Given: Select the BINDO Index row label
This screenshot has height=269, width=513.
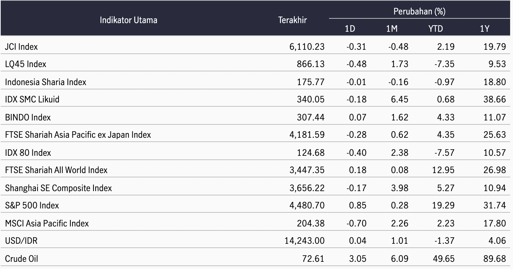Looking at the screenshot, I should (28, 117).
